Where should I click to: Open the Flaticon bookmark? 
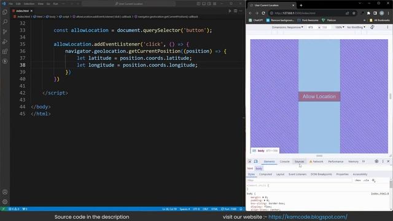pos(329,20)
